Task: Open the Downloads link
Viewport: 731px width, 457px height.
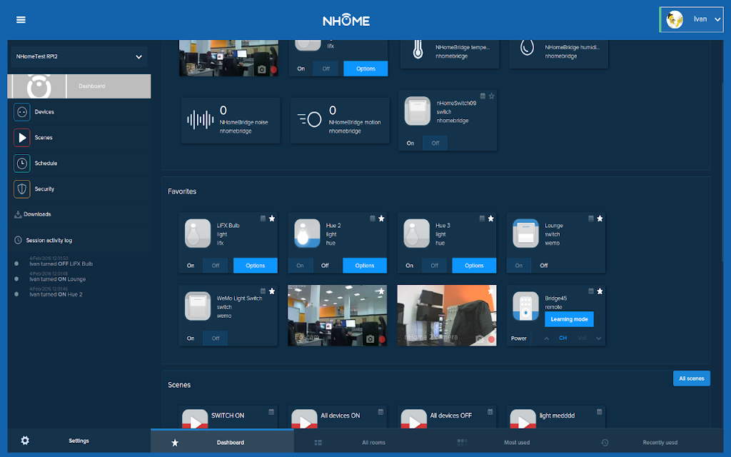Action: click(33, 214)
